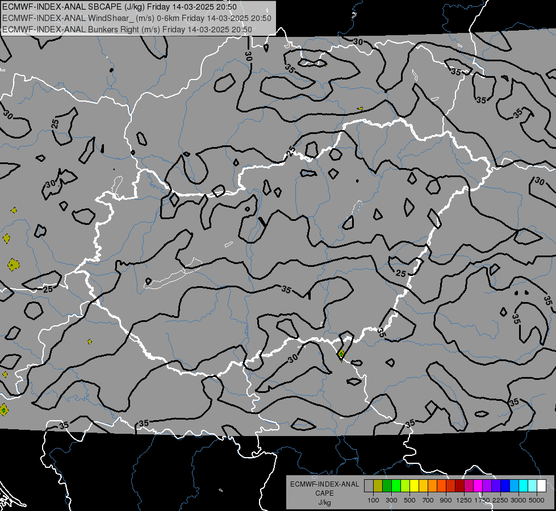This screenshot has height=511, width=556.
Task: Click the orange swatch above label 700
Action: 433,485
